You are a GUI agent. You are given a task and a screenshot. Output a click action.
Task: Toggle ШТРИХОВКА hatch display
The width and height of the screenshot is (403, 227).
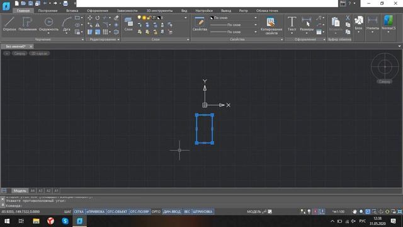[203, 212]
